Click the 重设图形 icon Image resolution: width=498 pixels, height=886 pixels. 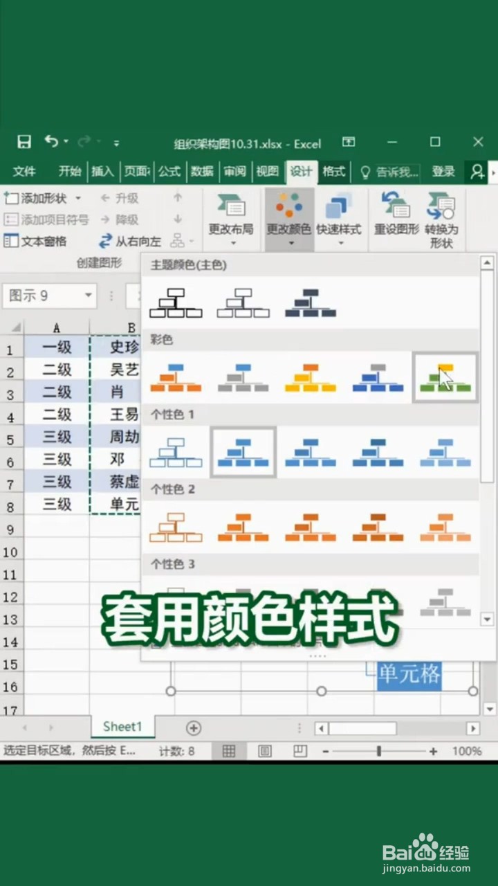pos(396,206)
